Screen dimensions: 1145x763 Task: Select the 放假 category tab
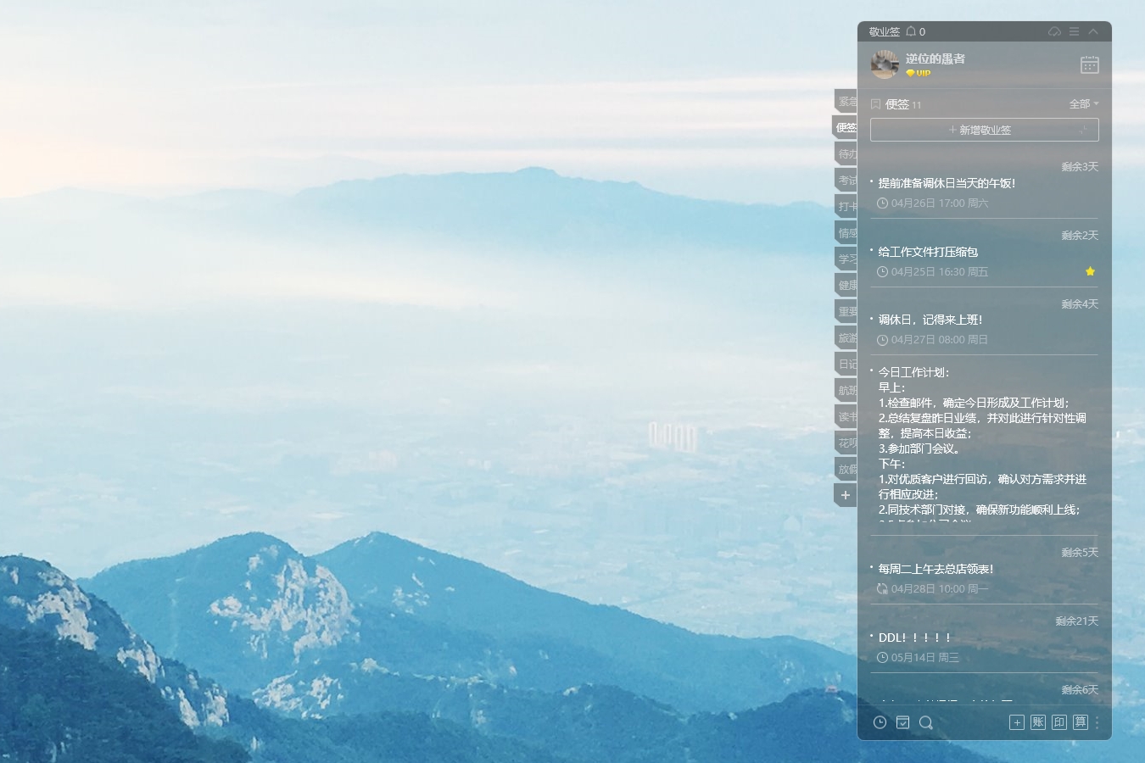(x=846, y=470)
